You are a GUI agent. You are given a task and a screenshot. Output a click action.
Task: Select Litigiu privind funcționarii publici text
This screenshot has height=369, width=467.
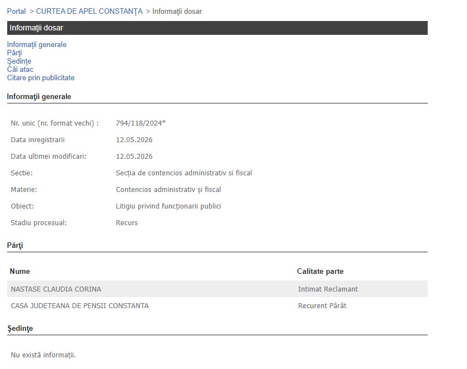pos(168,206)
